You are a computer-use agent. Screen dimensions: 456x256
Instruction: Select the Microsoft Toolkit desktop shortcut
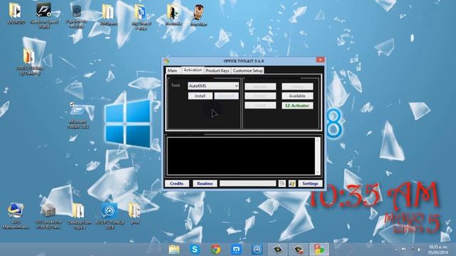(78, 116)
